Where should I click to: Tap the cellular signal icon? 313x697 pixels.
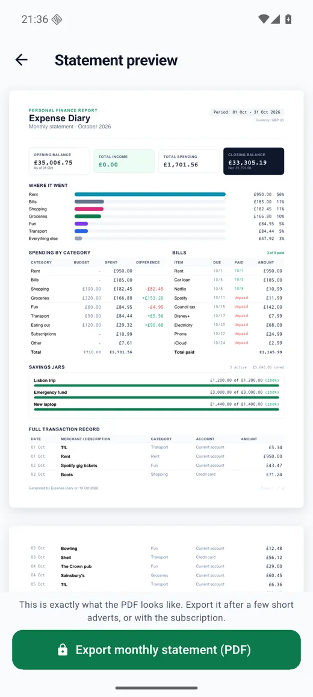coord(275,19)
